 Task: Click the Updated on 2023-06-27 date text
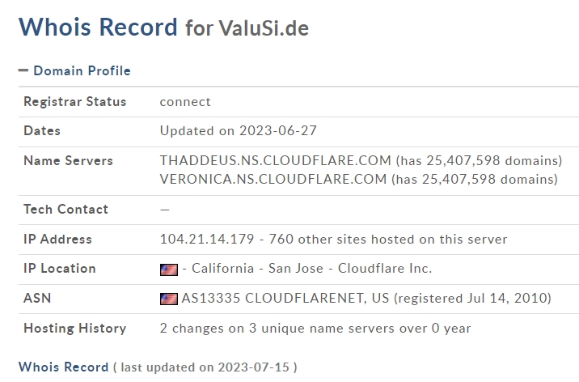[x=239, y=131]
